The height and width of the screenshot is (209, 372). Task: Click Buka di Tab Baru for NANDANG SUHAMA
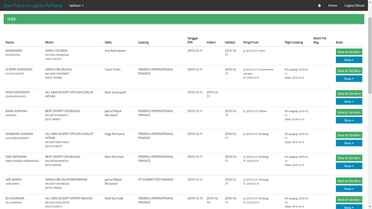coord(349,135)
